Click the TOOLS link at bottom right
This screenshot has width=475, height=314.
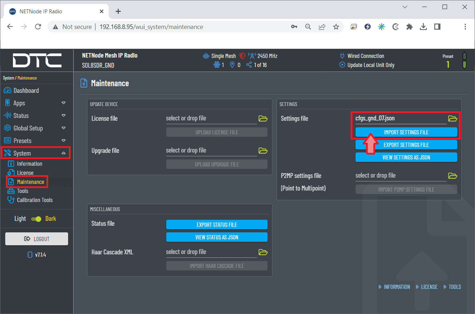454,287
